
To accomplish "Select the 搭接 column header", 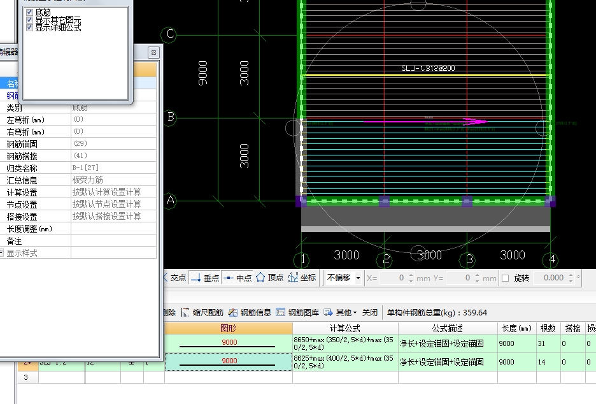I will click(573, 328).
